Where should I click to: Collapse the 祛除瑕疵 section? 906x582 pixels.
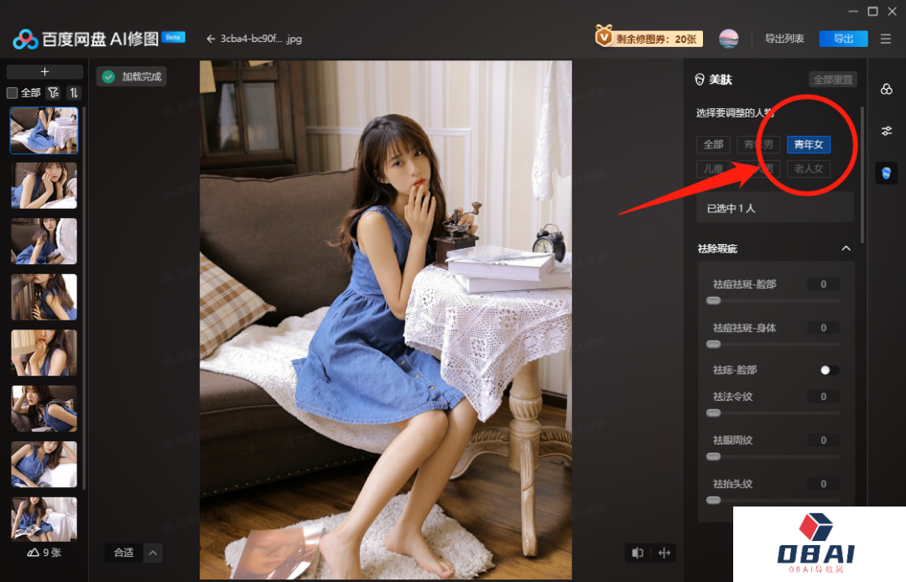pyautogui.click(x=846, y=248)
